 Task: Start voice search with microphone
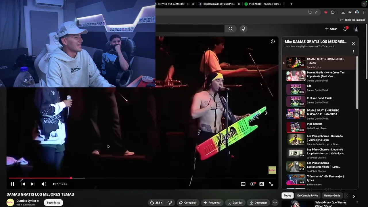click(x=244, y=29)
